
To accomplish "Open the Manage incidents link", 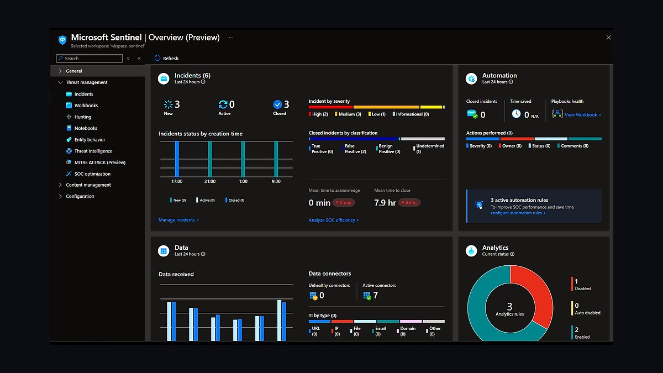I will point(178,220).
